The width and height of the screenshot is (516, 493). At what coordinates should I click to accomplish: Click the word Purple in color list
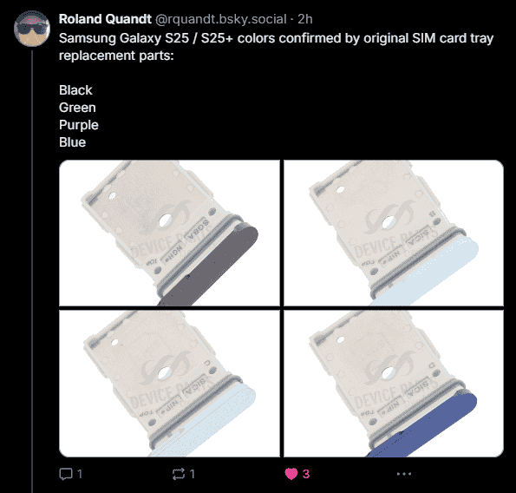click(x=79, y=125)
